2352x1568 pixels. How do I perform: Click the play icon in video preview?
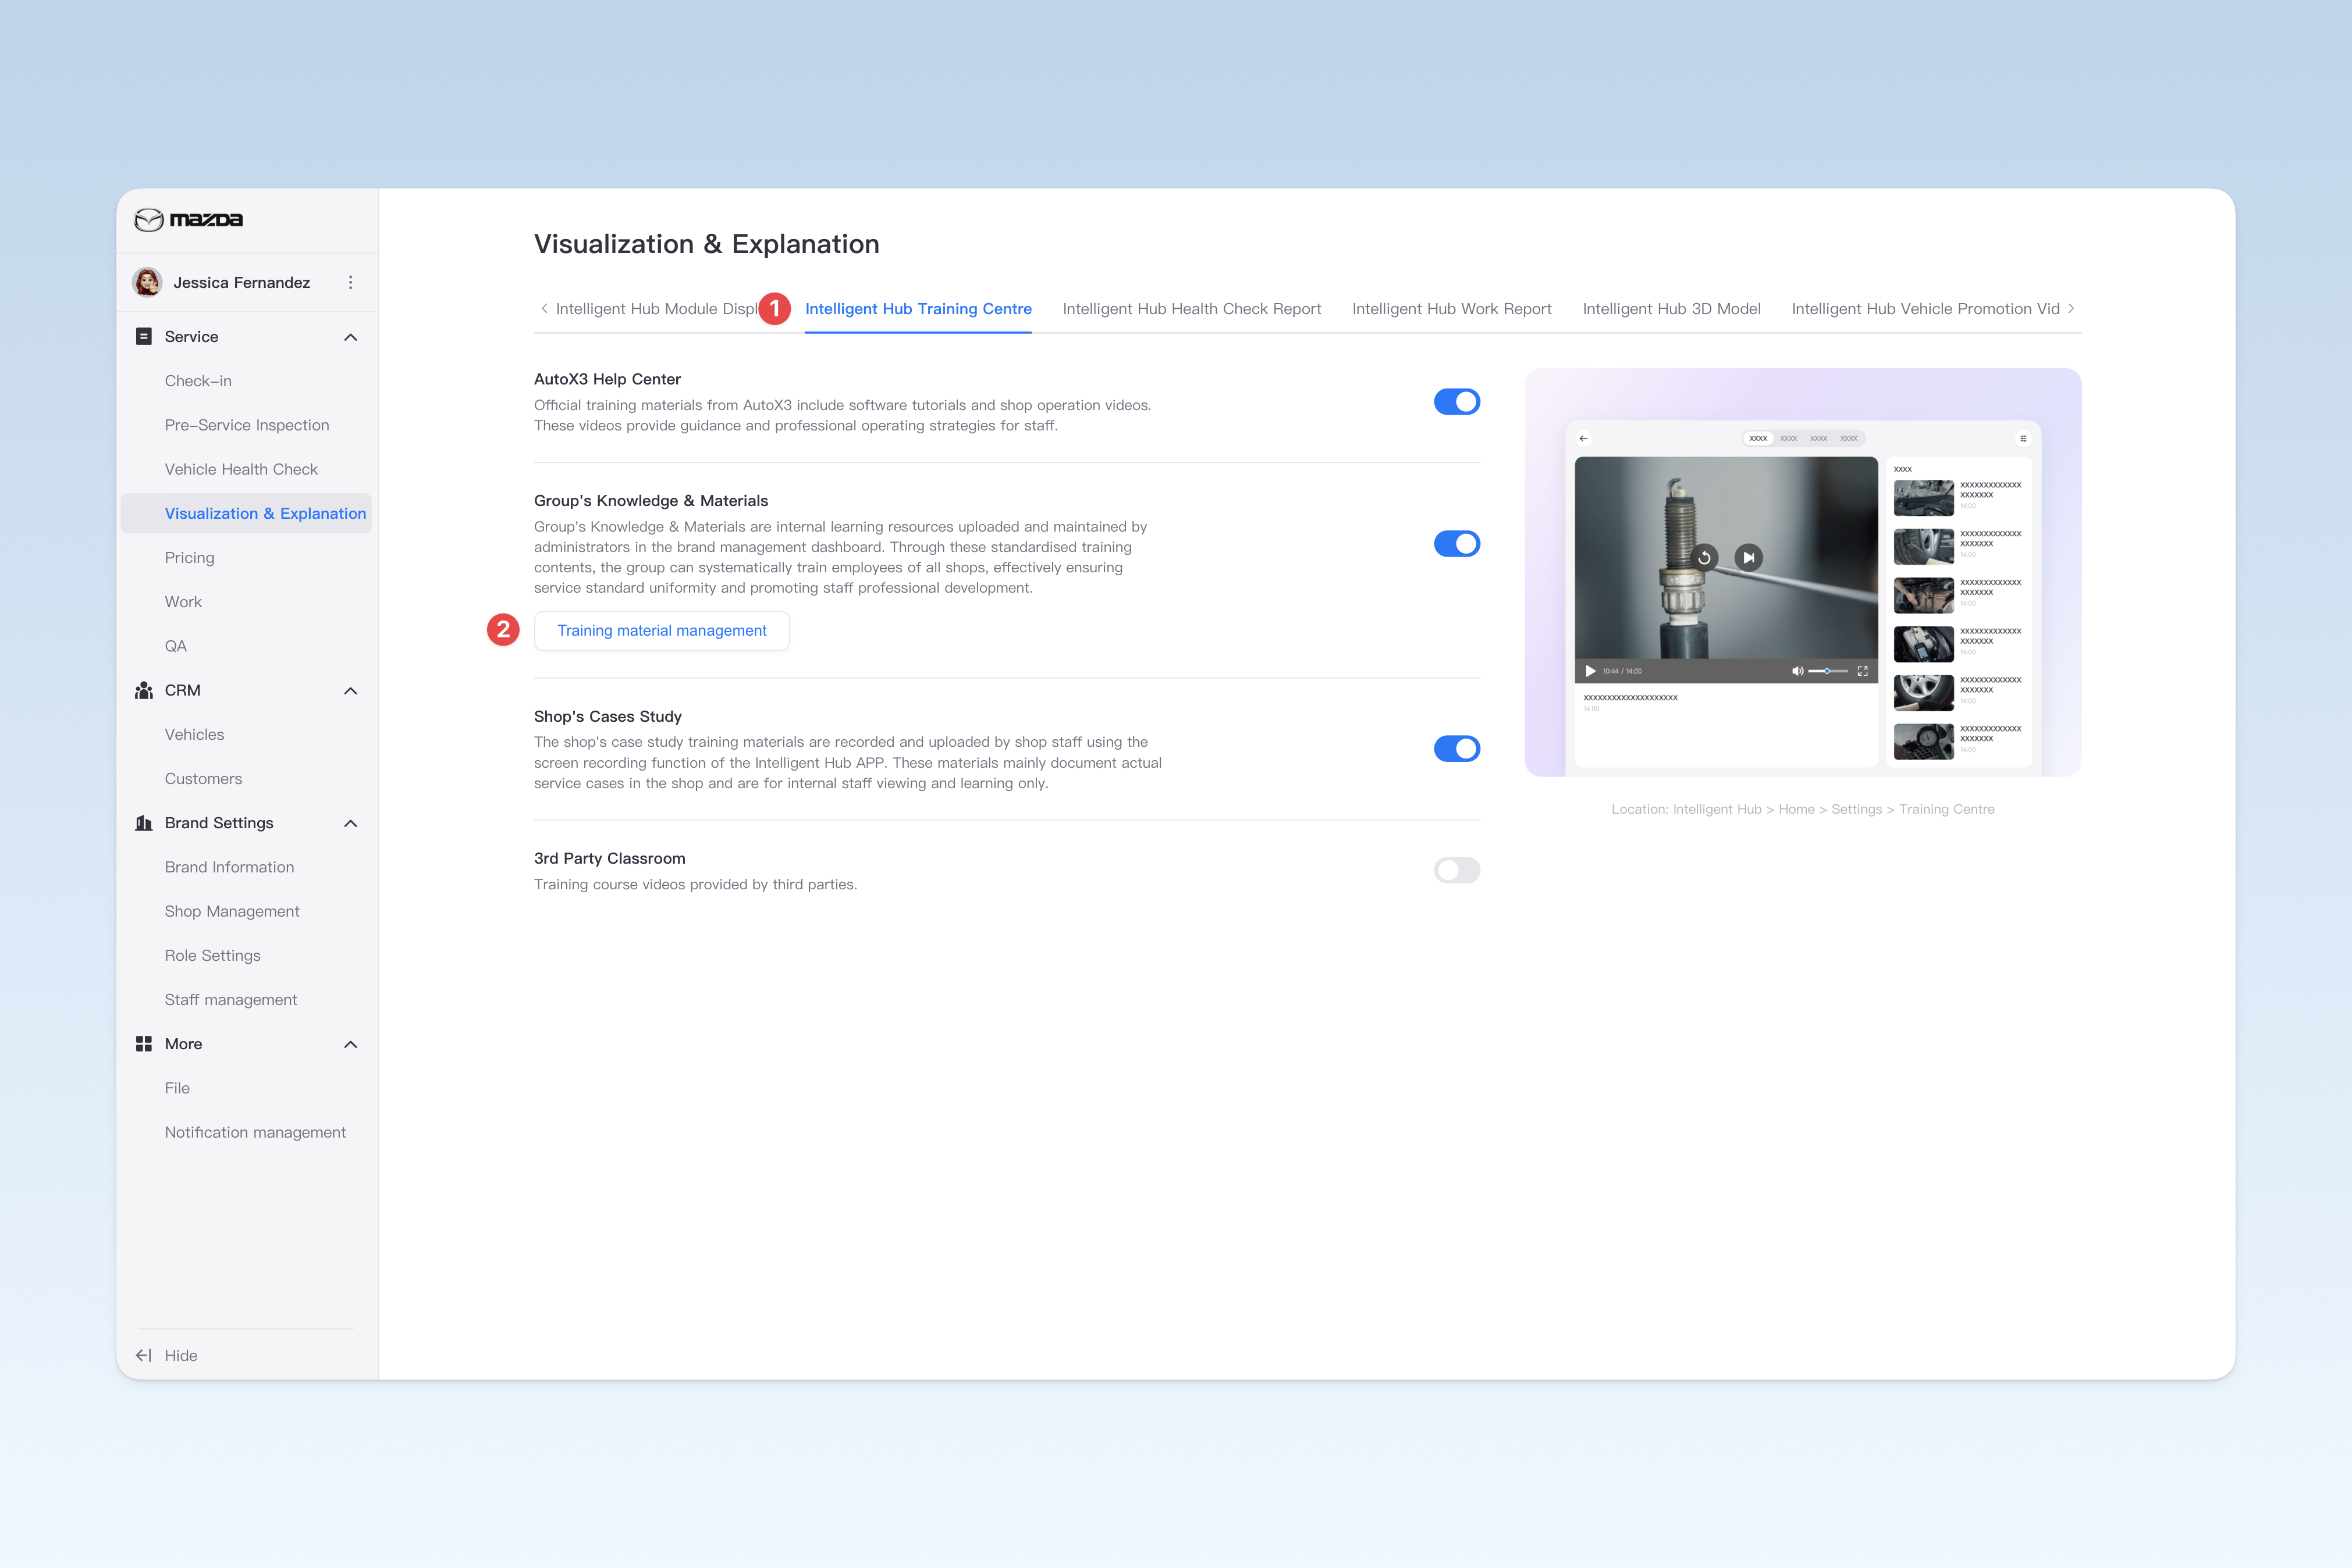(1591, 671)
